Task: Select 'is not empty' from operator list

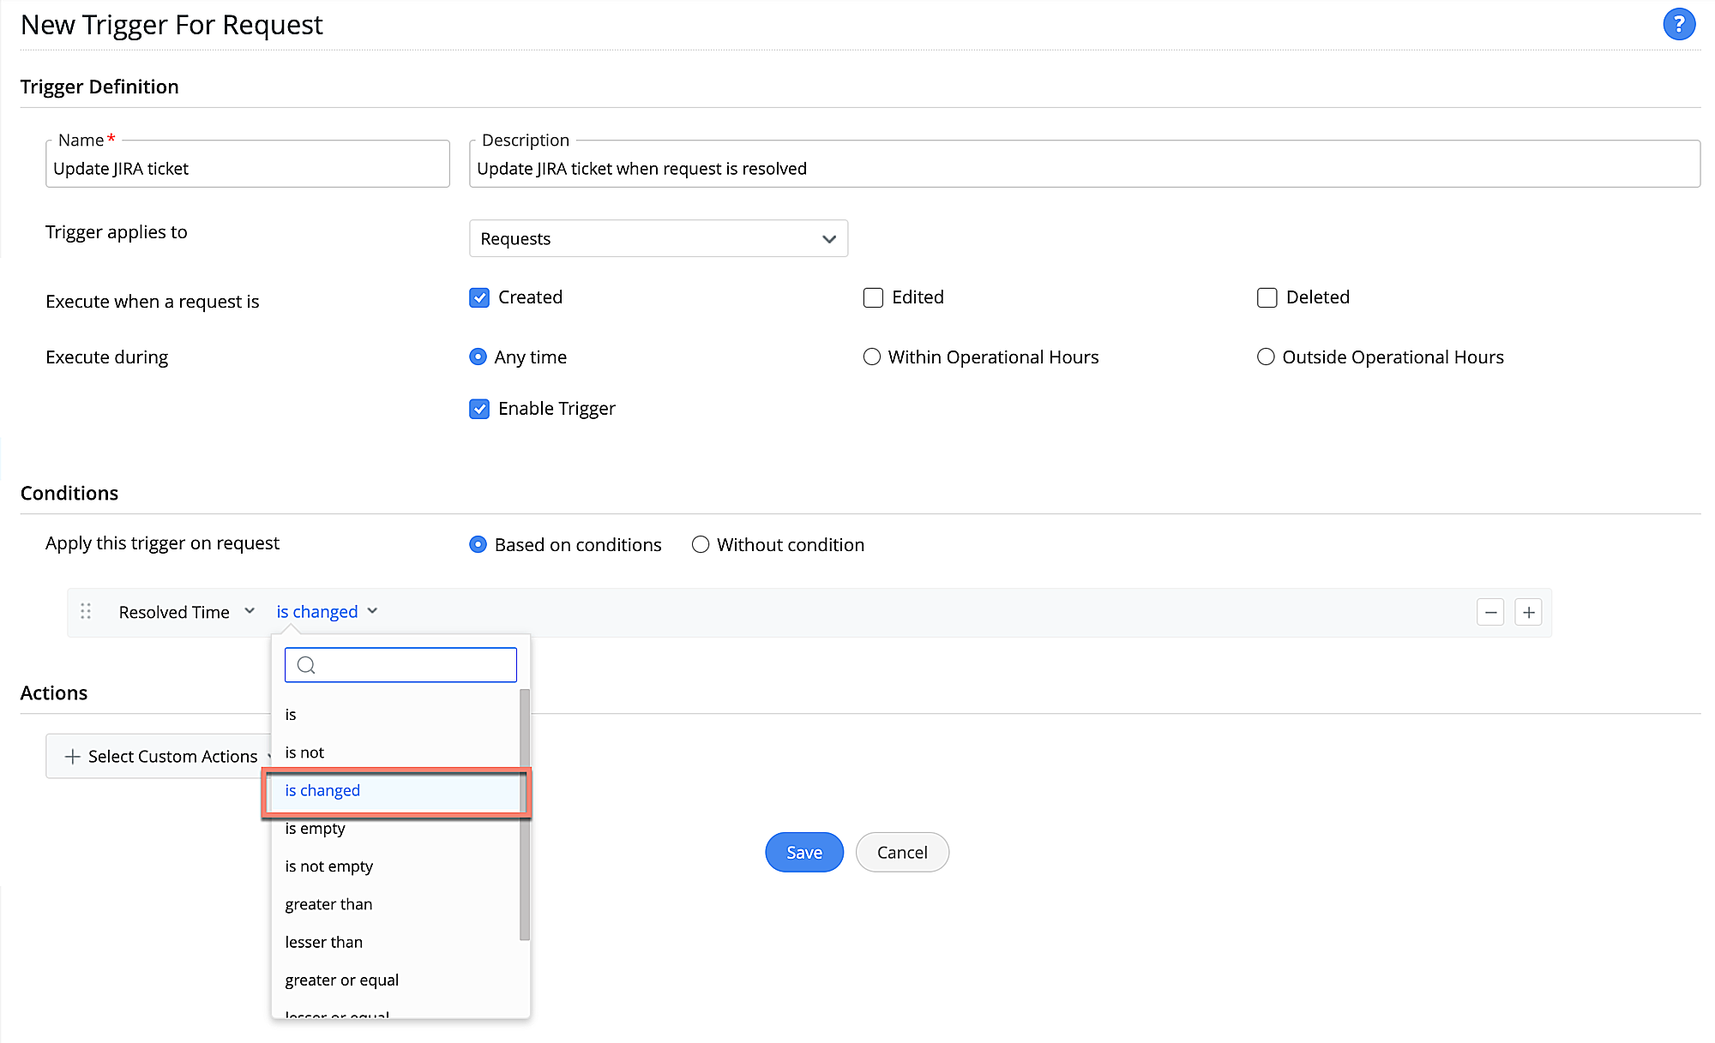Action: 329,866
